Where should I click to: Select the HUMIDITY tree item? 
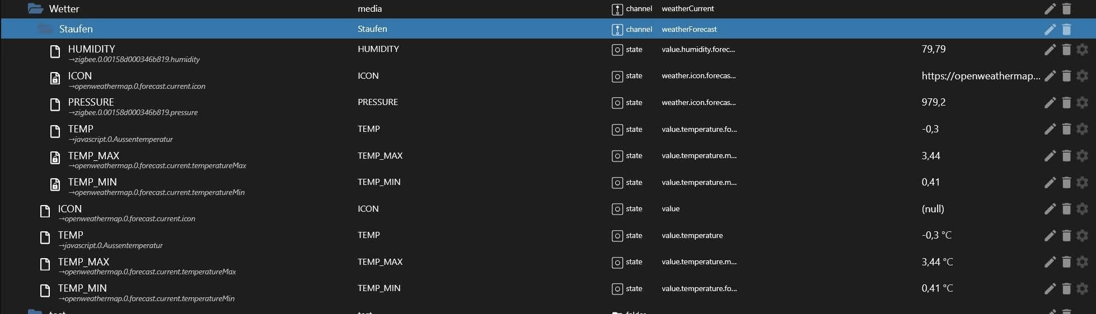point(91,49)
